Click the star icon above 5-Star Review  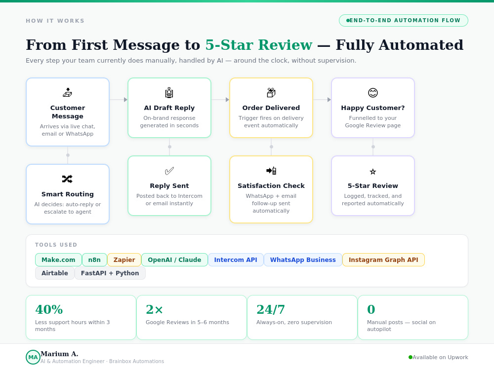pyautogui.click(x=372, y=172)
